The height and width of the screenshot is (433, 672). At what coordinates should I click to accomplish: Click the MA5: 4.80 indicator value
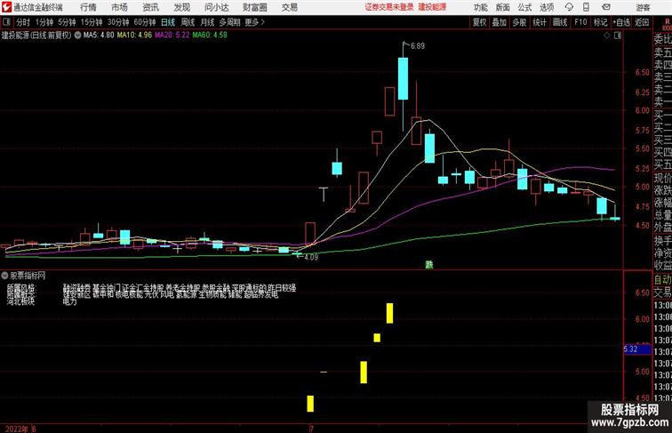(99, 36)
